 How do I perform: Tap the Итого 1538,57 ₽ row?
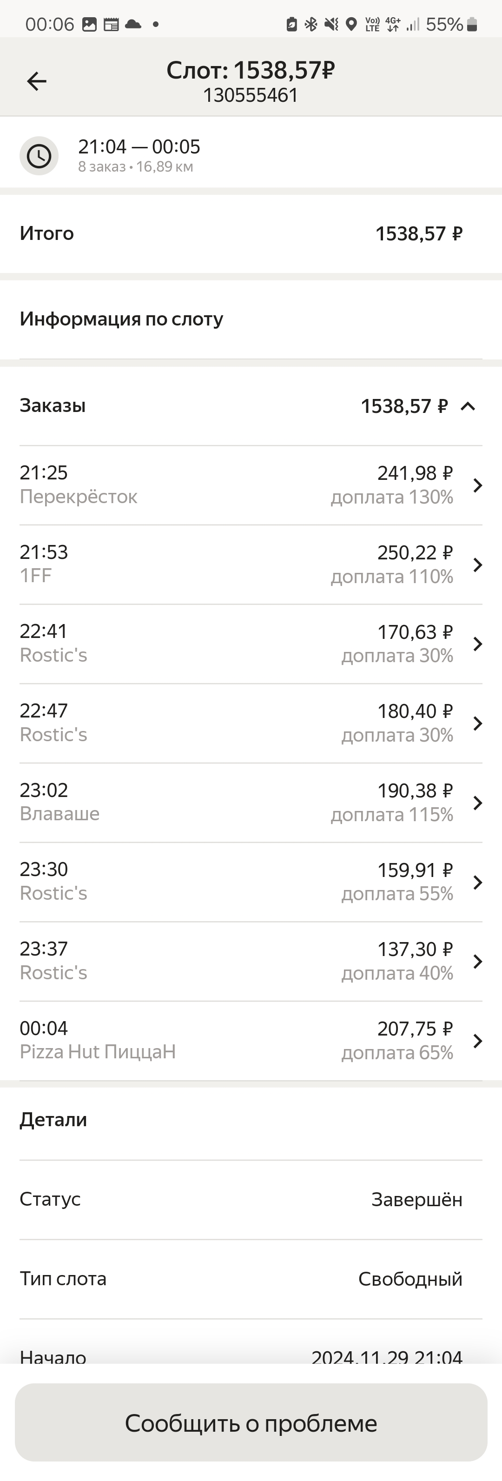[x=251, y=233]
